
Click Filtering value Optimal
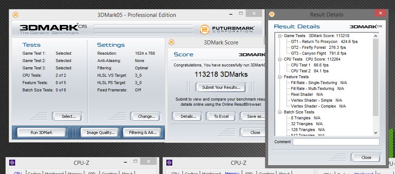tap(141, 68)
